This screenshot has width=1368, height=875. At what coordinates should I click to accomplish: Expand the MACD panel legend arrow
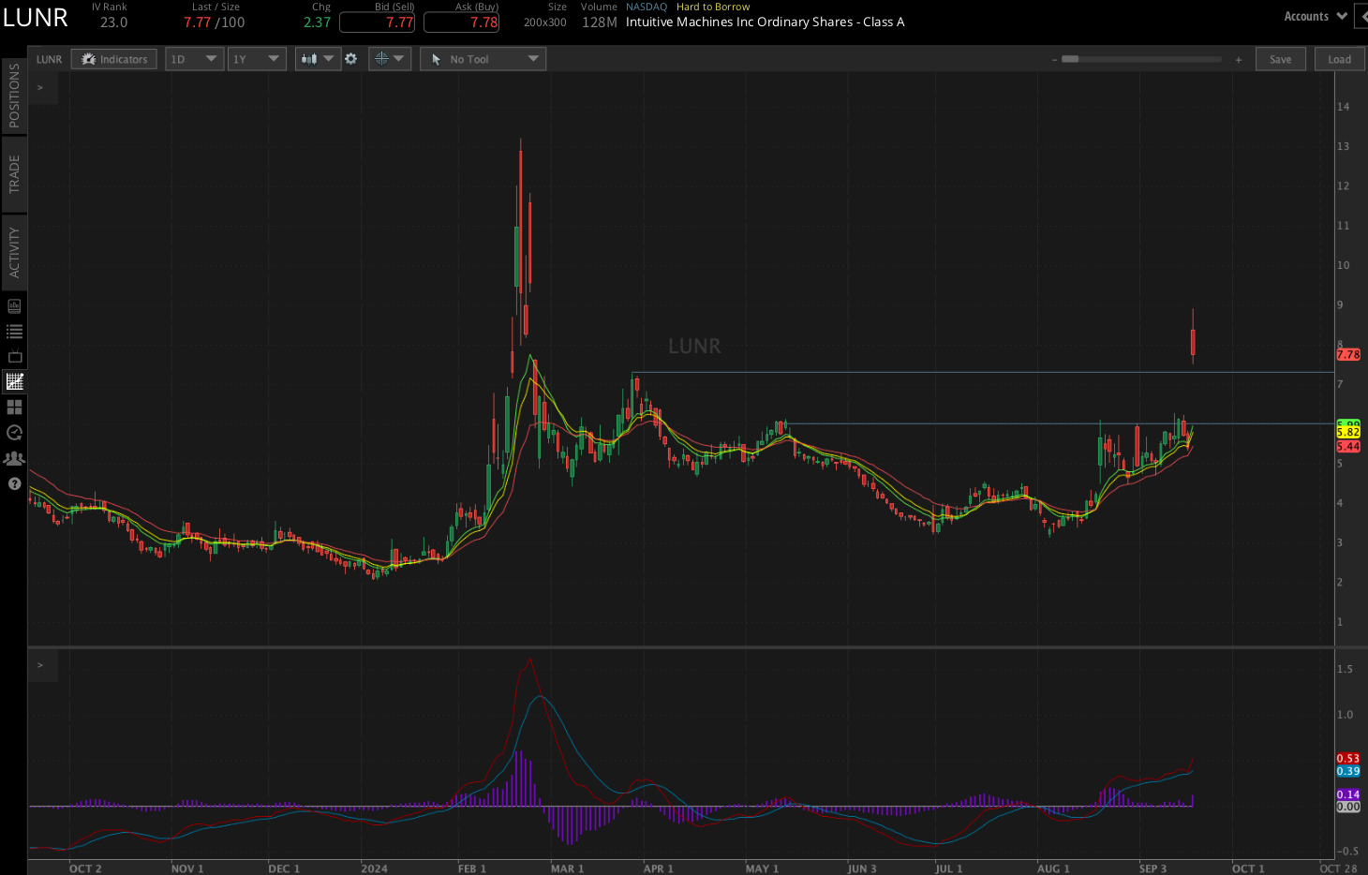pyautogui.click(x=40, y=665)
